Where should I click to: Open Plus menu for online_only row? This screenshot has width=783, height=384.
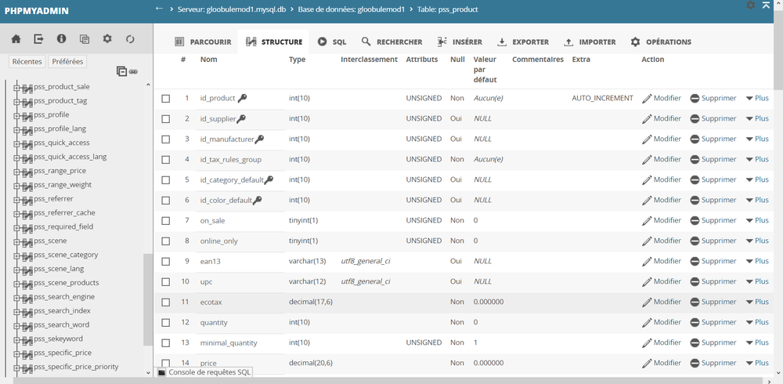757,241
